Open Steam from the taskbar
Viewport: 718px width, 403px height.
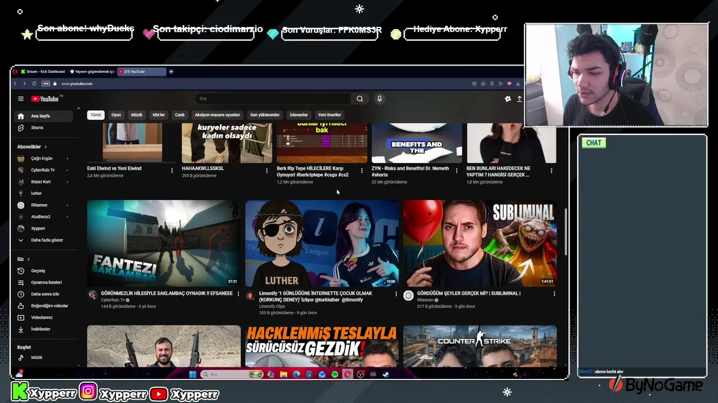(386, 374)
